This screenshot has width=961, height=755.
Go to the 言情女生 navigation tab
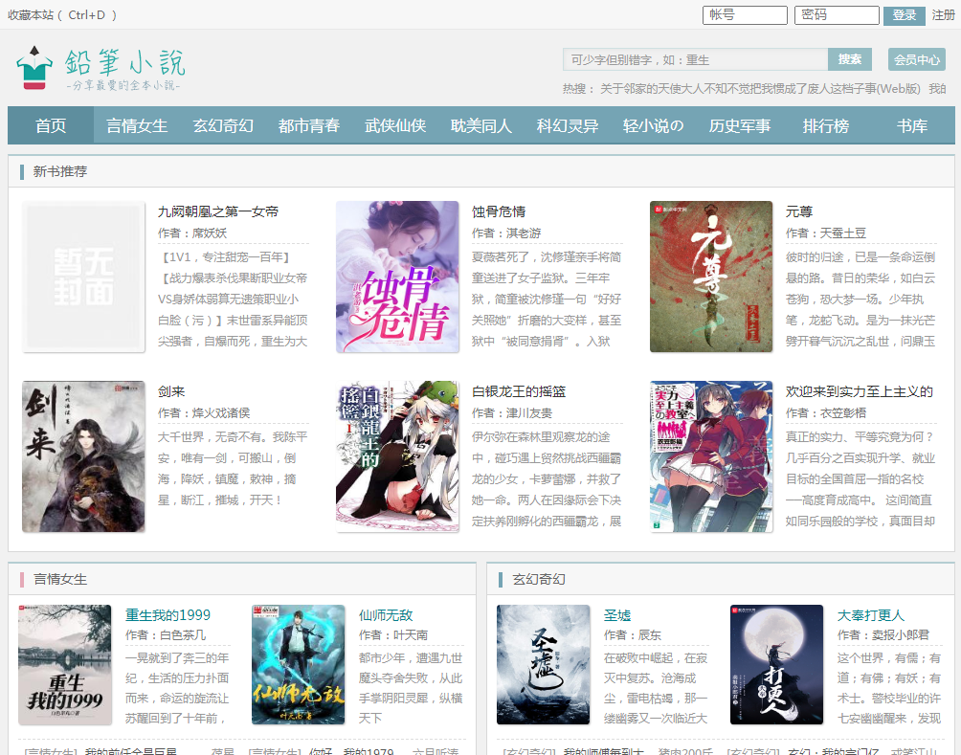pos(137,125)
